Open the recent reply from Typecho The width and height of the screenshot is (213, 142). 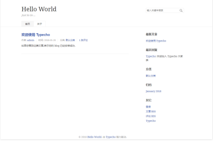pos(164,58)
